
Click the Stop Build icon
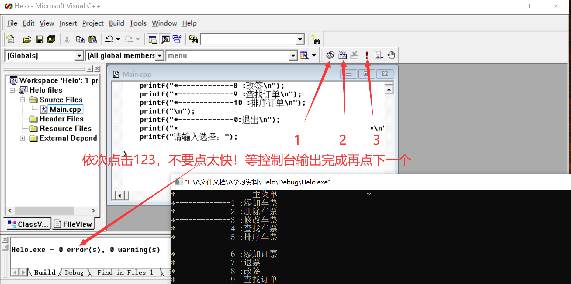point(355,55)
